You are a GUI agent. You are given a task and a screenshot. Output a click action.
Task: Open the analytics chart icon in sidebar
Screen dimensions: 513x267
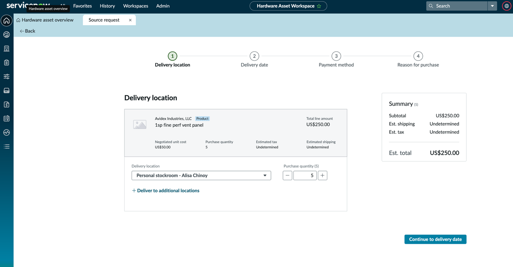[6, 35]
